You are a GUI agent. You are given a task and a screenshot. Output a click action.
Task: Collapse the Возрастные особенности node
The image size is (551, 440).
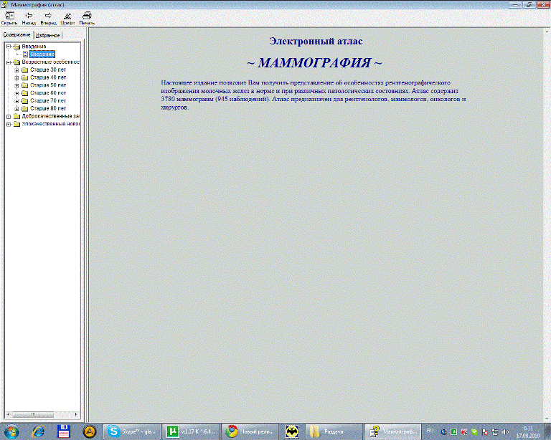click(x=9, y=62)
